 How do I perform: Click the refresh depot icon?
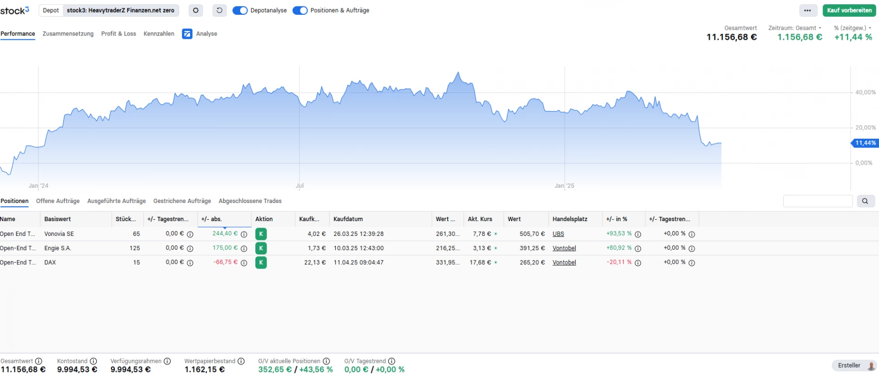(219, 10)
